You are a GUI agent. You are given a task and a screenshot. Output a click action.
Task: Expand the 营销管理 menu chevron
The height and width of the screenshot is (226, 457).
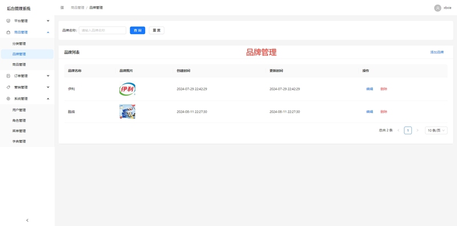48,87
